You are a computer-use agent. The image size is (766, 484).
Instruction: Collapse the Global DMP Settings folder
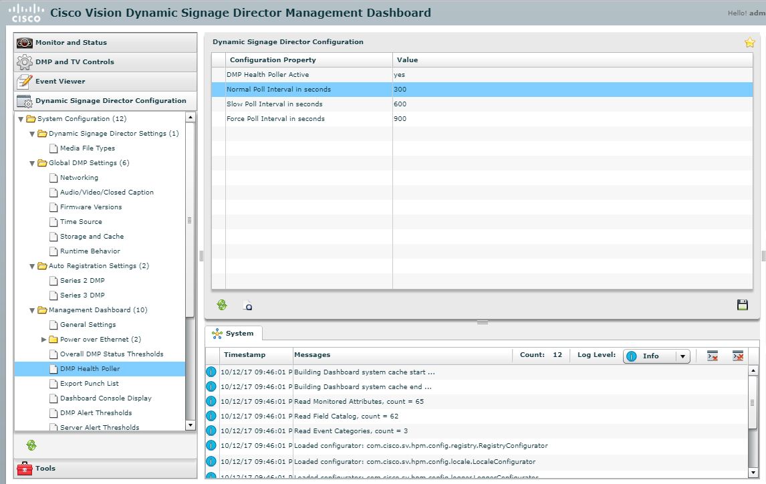click(x=32, y=162)
